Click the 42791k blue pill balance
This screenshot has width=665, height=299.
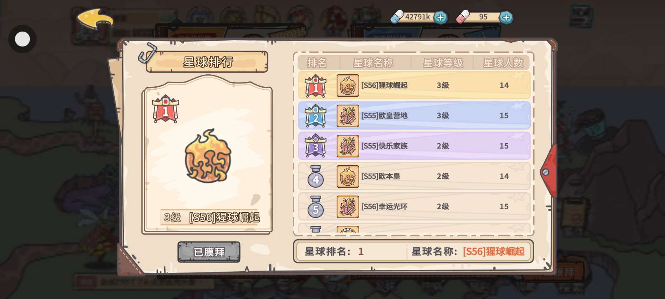tap(417, 17)
